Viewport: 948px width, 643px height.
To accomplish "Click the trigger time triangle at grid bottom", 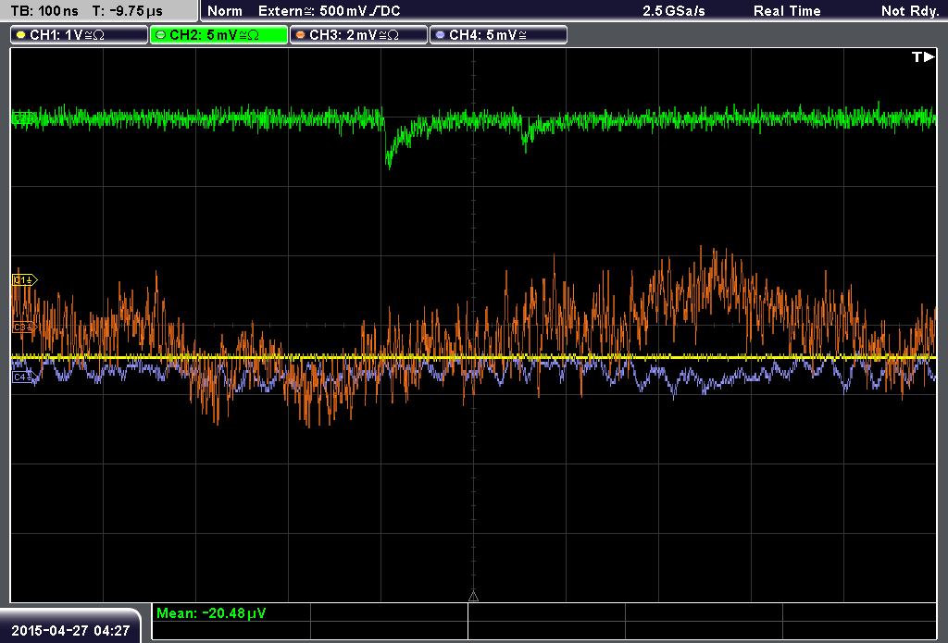I will pos(473,597).
